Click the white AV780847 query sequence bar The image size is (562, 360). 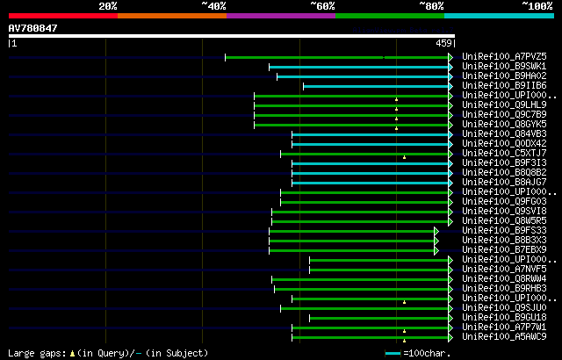coord(232,36)
